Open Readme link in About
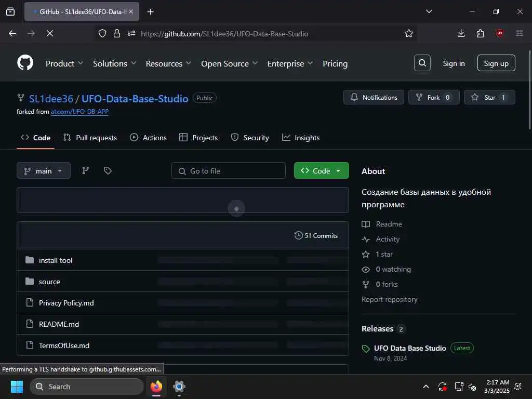The height and width of the screenshot is (399, 532). pyautogui.click(x=389, y=224)
